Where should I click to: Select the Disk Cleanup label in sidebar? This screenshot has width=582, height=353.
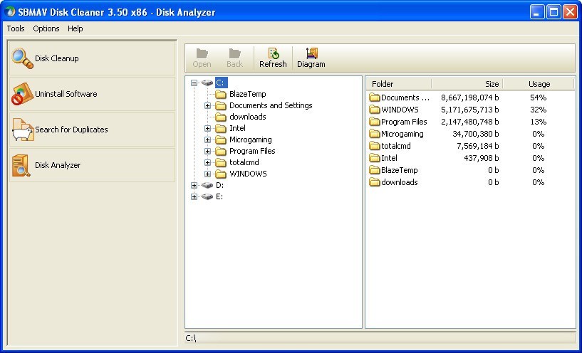(57, 58)
